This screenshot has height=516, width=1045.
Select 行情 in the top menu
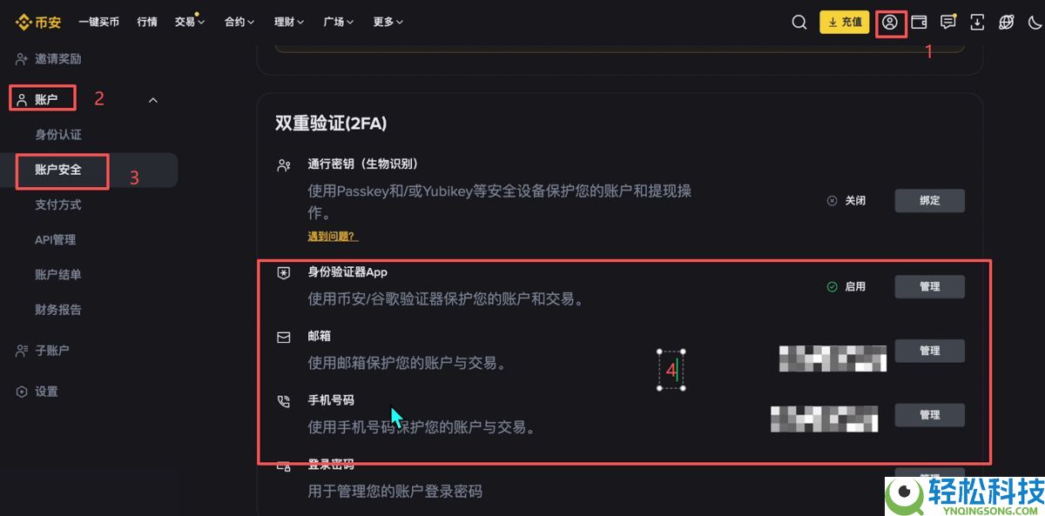click(x=146, y=22)
